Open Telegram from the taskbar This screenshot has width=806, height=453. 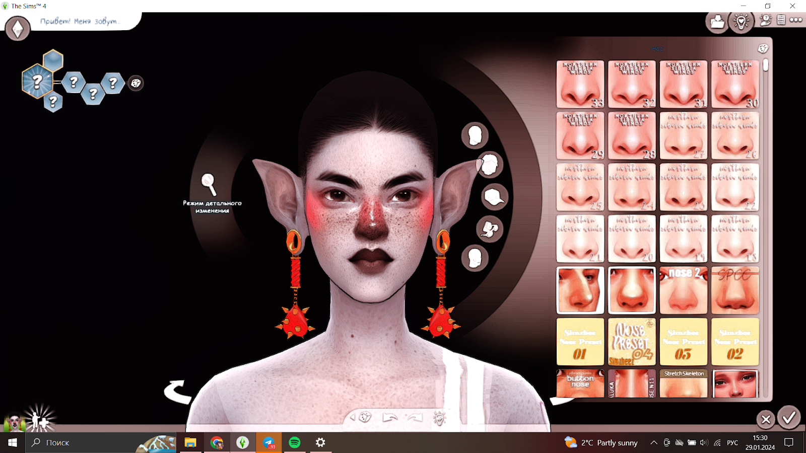click(269, 442)
